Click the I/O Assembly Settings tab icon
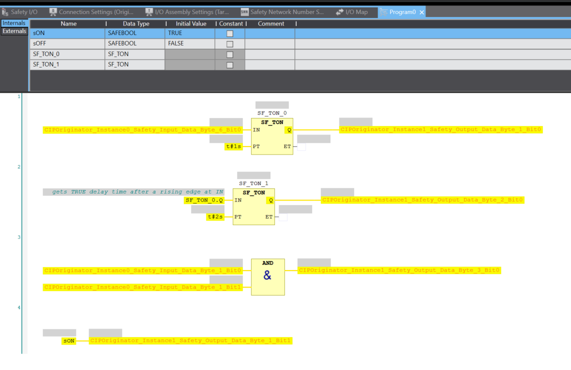Viewport: 571px width, 370px height. (x=149, y=12)
